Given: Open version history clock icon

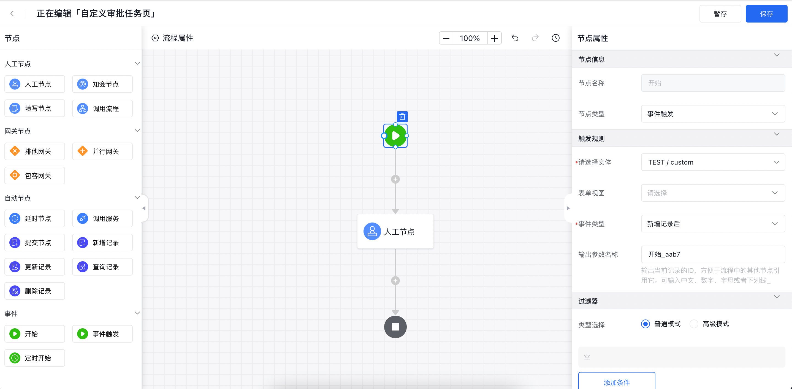Looking at the screenshot, I should click(x=555, y=38).
